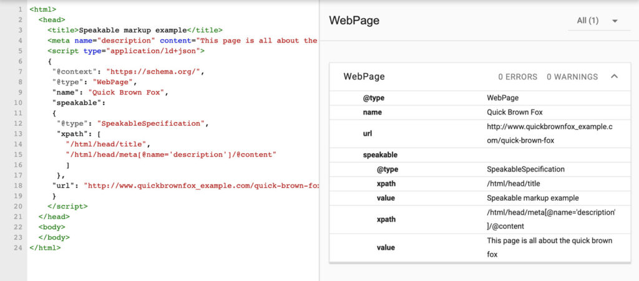The height and width of the screenshot is (281, 639).
Task: Click the 0 ERRORS label
Action: pos(517,77)
